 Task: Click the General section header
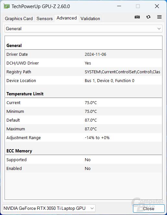click(x=14, y=45)
